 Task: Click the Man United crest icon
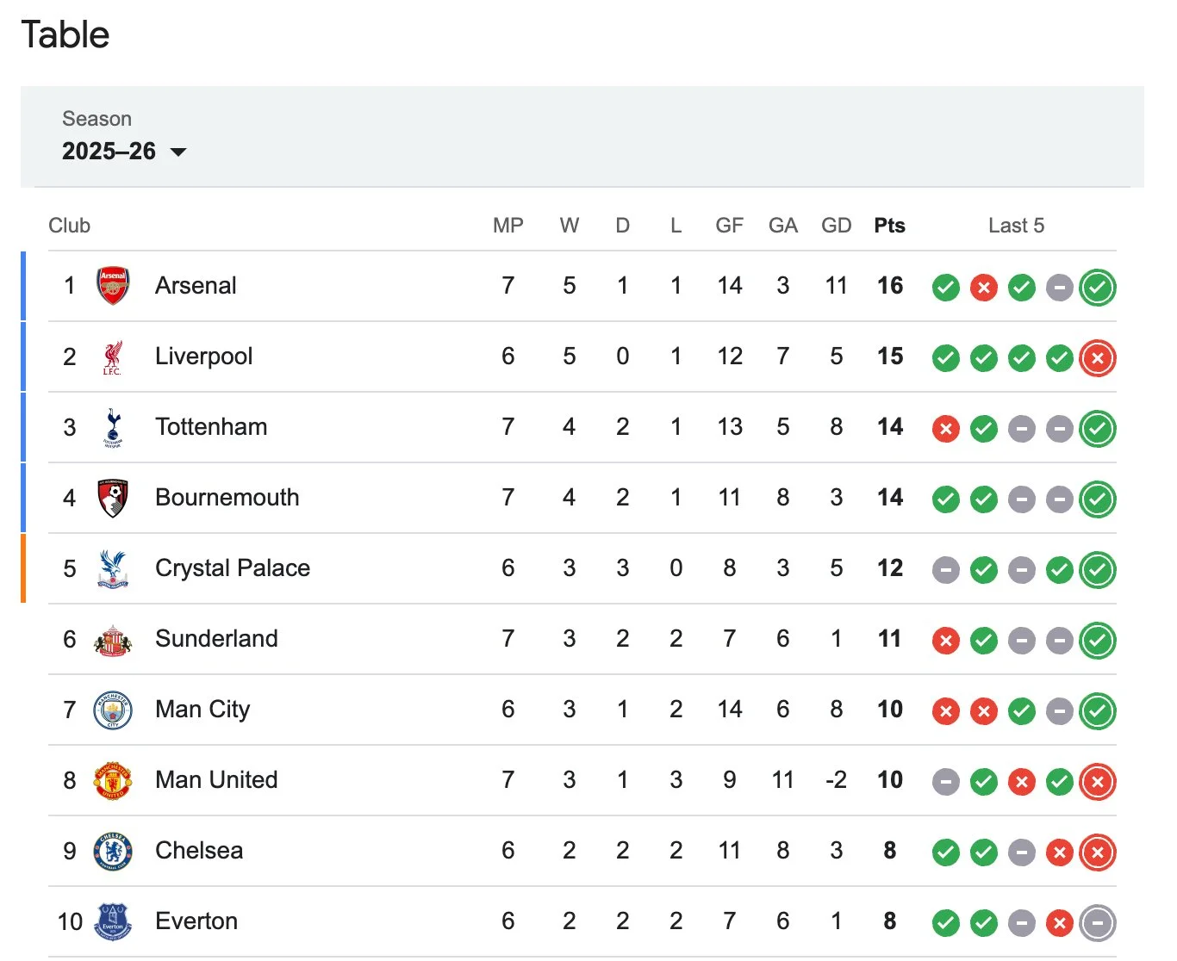point(113,780)
